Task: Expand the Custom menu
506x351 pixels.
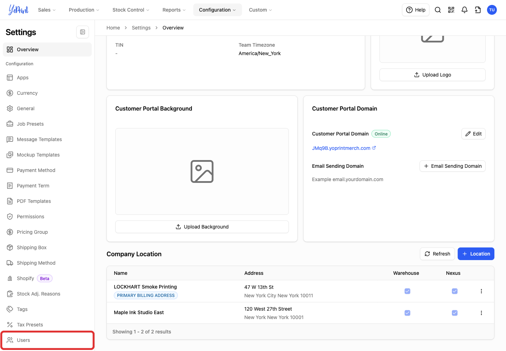Action: (260, 10)
